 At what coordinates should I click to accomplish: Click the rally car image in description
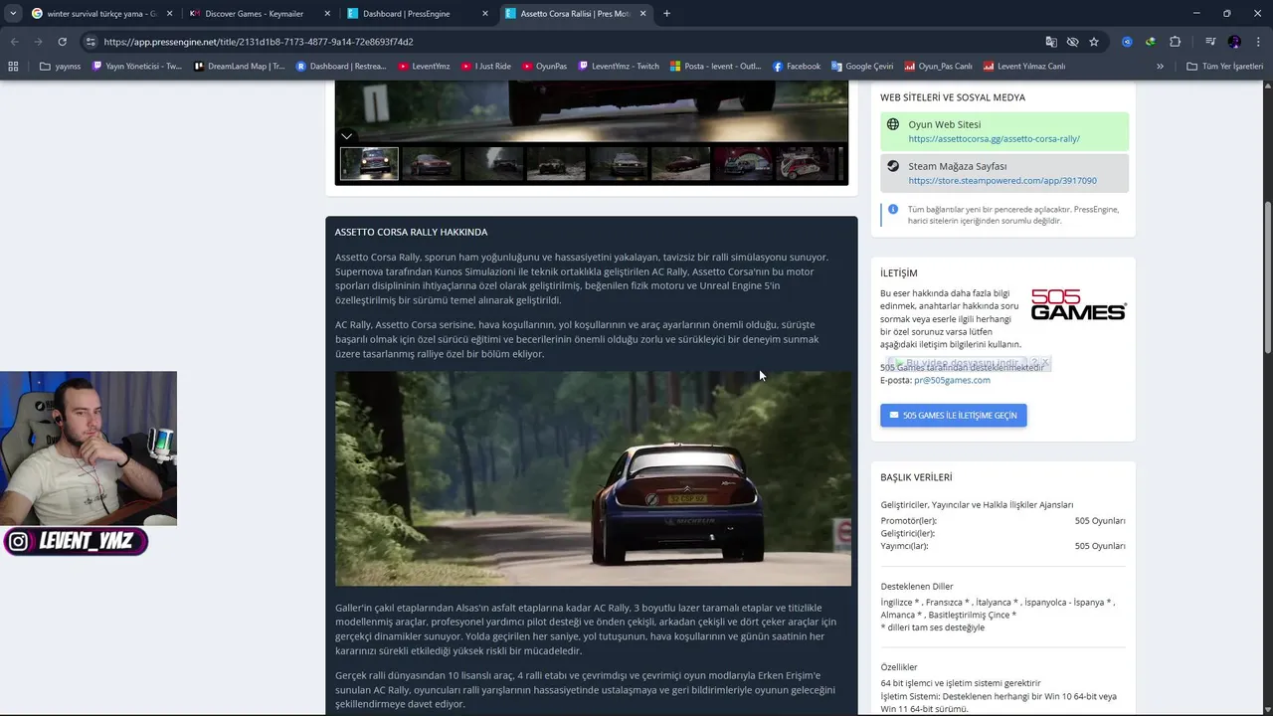(593, 478)
